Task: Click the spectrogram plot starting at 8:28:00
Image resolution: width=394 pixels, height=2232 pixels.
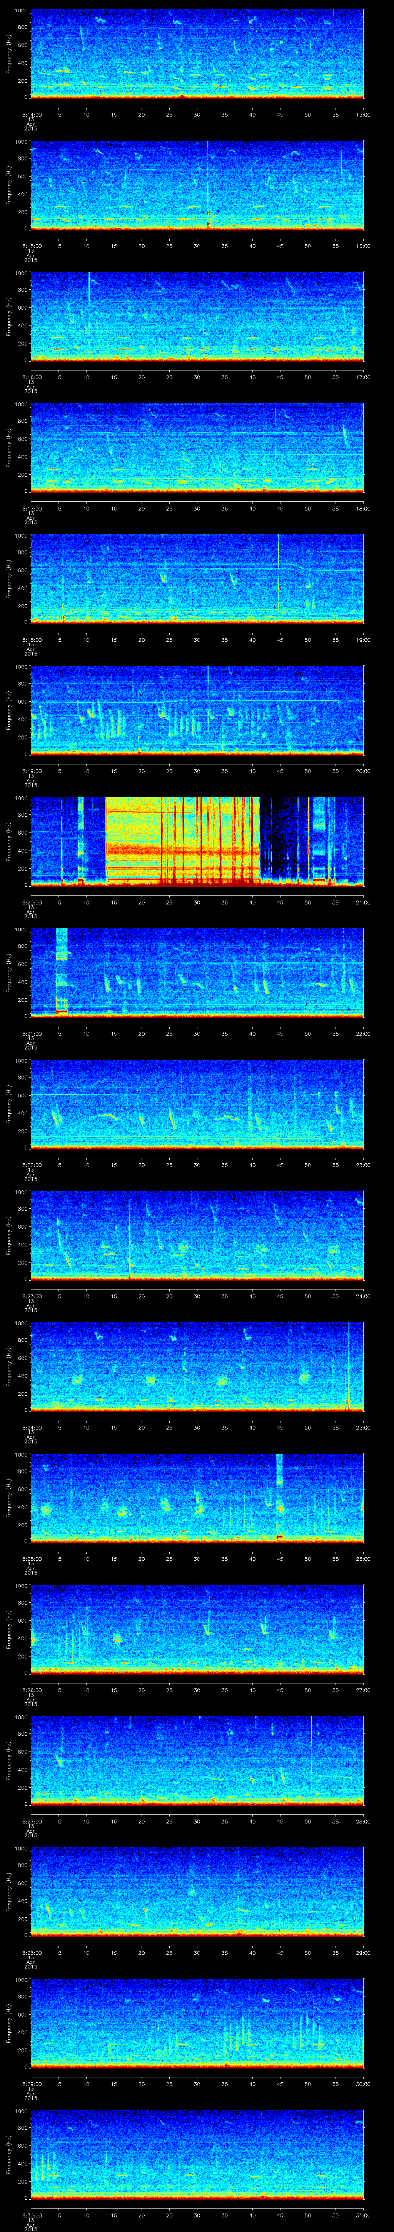Action: click(x=197, y=1892)
